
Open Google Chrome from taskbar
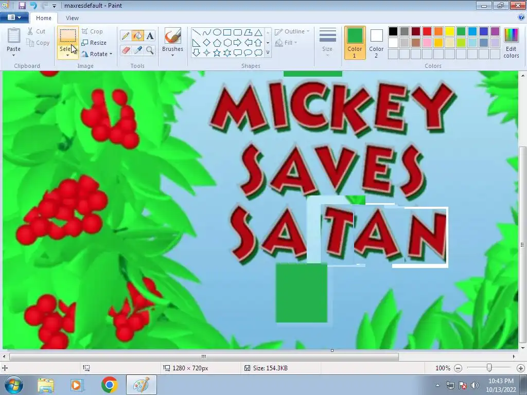(109, 385)
